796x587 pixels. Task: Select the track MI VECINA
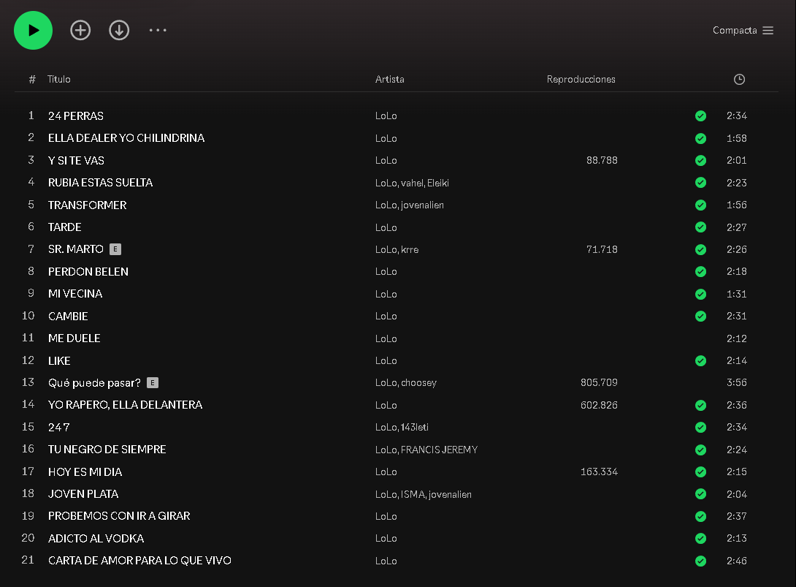[75, 294]
